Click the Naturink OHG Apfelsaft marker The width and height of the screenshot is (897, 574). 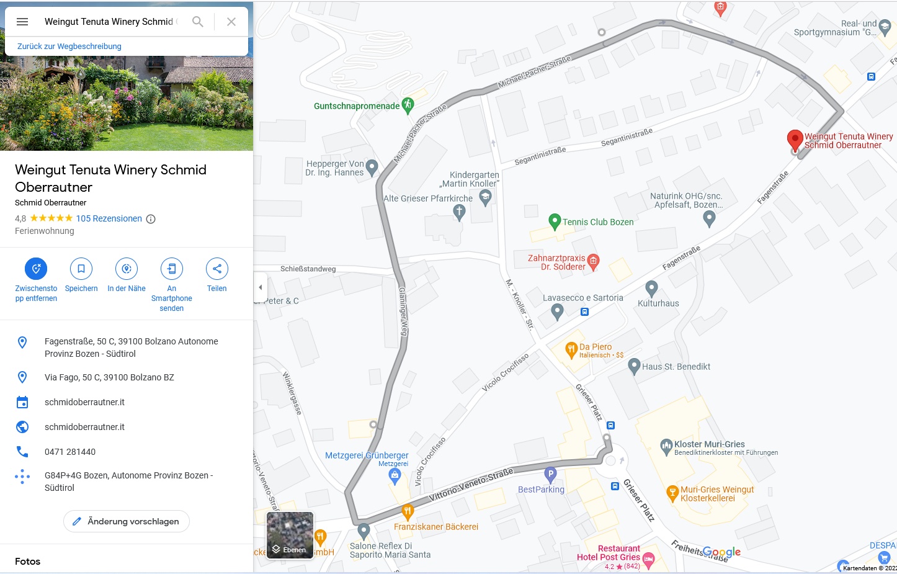709,218
